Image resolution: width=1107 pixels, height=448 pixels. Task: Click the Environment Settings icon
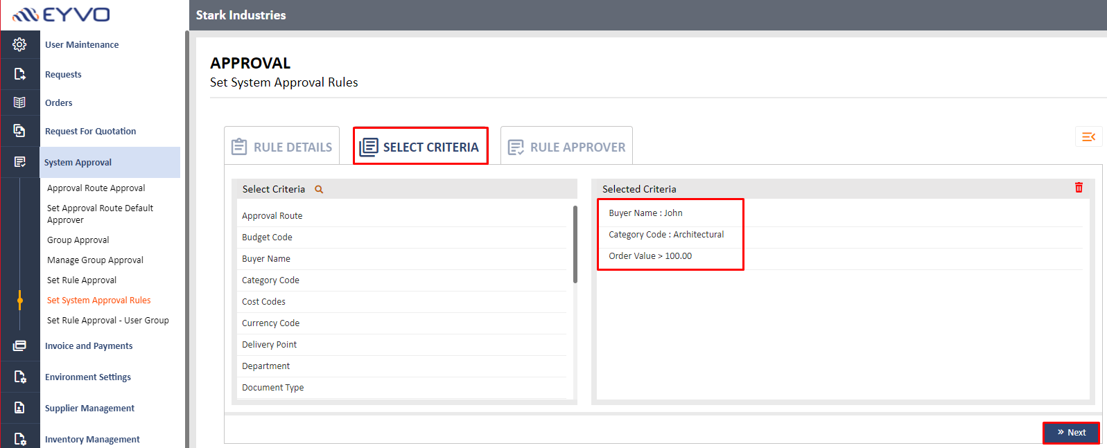point(19,377)
